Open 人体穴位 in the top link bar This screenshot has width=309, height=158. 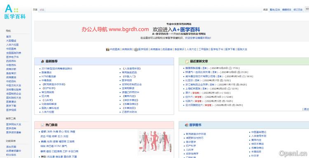coord(192,50)
